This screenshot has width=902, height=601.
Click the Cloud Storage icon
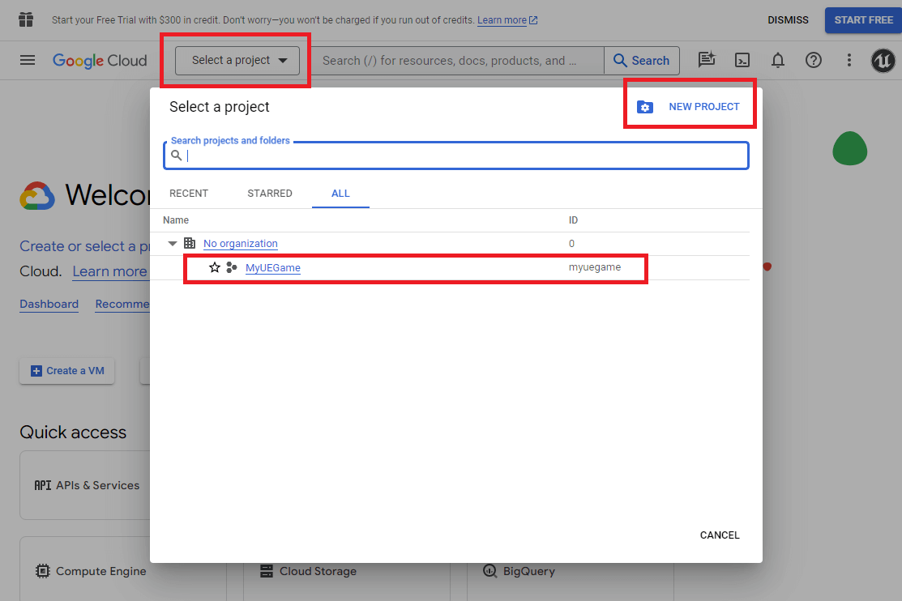point(267,571)
